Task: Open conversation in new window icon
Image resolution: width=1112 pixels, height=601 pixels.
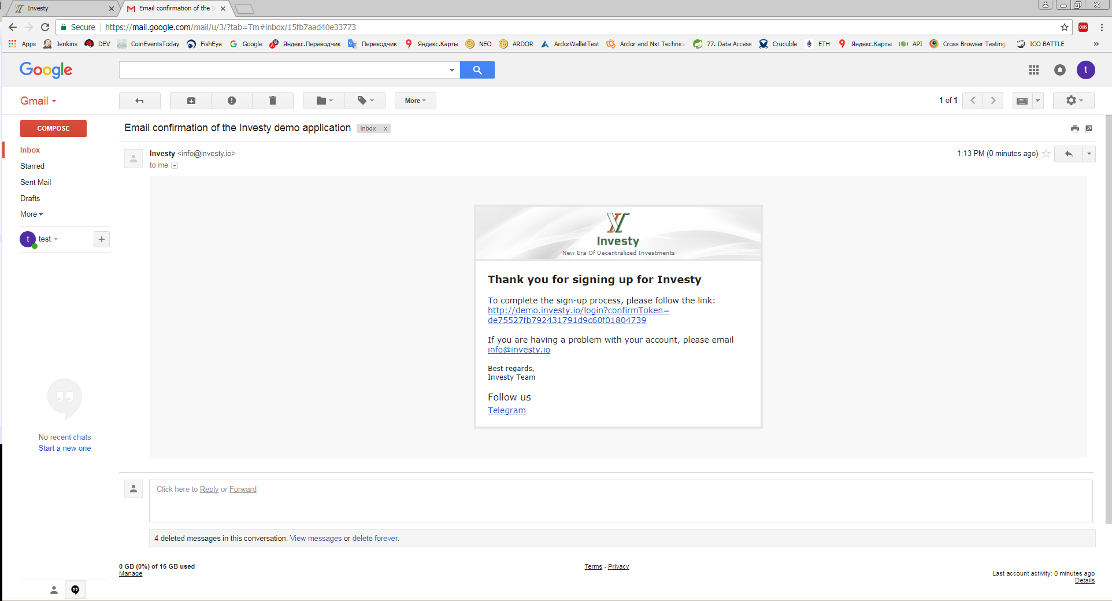Action: (x=1088, y=129)
